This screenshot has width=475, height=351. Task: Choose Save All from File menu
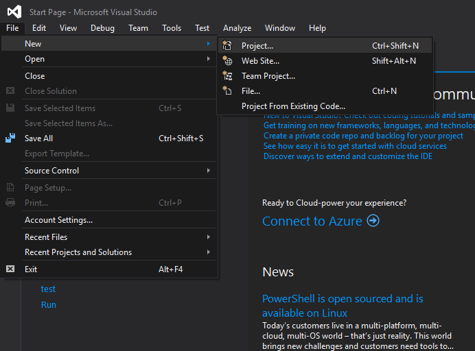(109, 138)
